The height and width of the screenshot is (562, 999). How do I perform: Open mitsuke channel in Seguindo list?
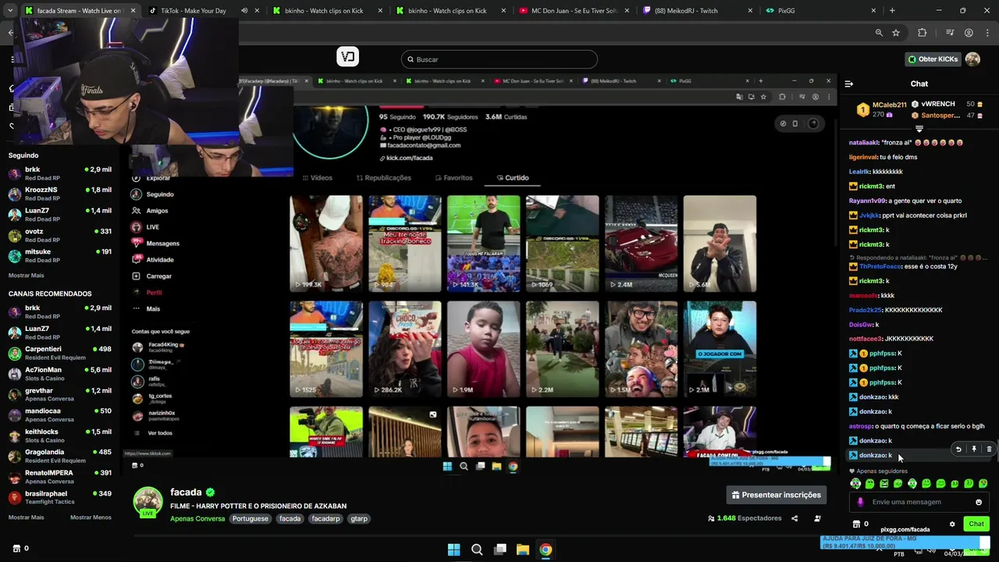[60, 255]
